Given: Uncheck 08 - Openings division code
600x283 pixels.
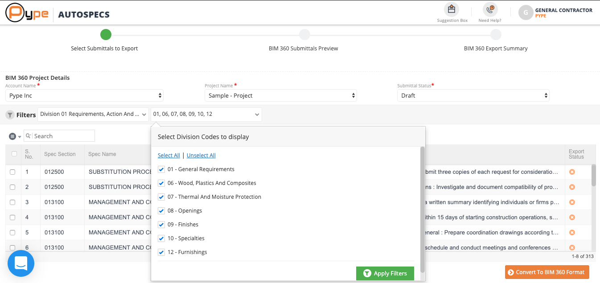Looking at the screenshot, I should click(161, 211).
